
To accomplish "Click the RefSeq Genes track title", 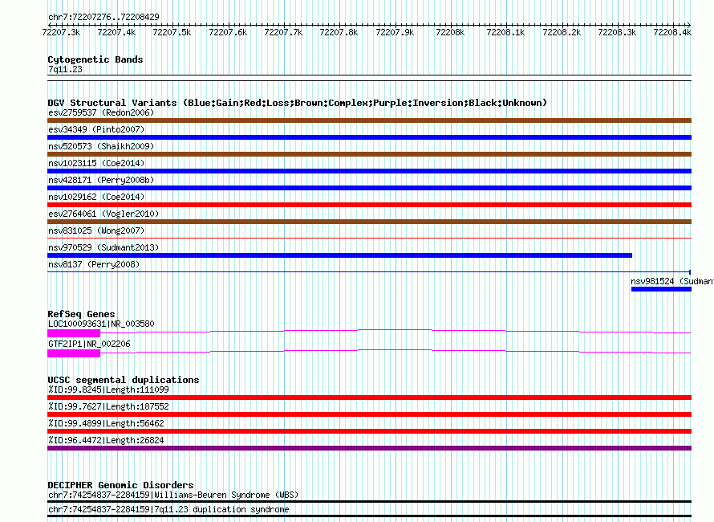I will pos(81,314).
